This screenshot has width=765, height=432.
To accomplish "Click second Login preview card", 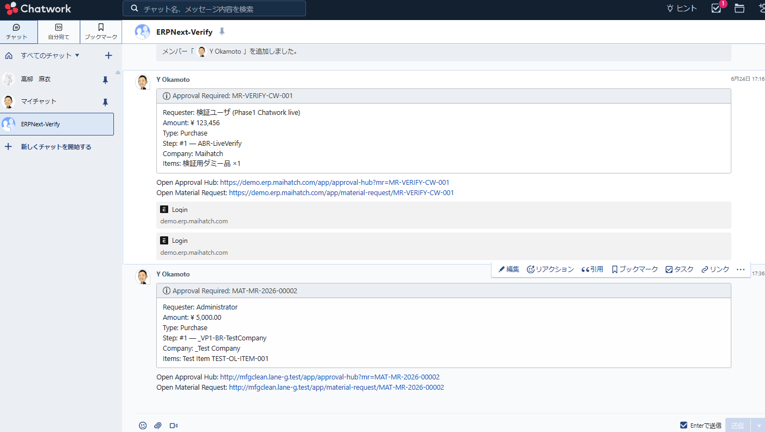I will tap(443, 246).
